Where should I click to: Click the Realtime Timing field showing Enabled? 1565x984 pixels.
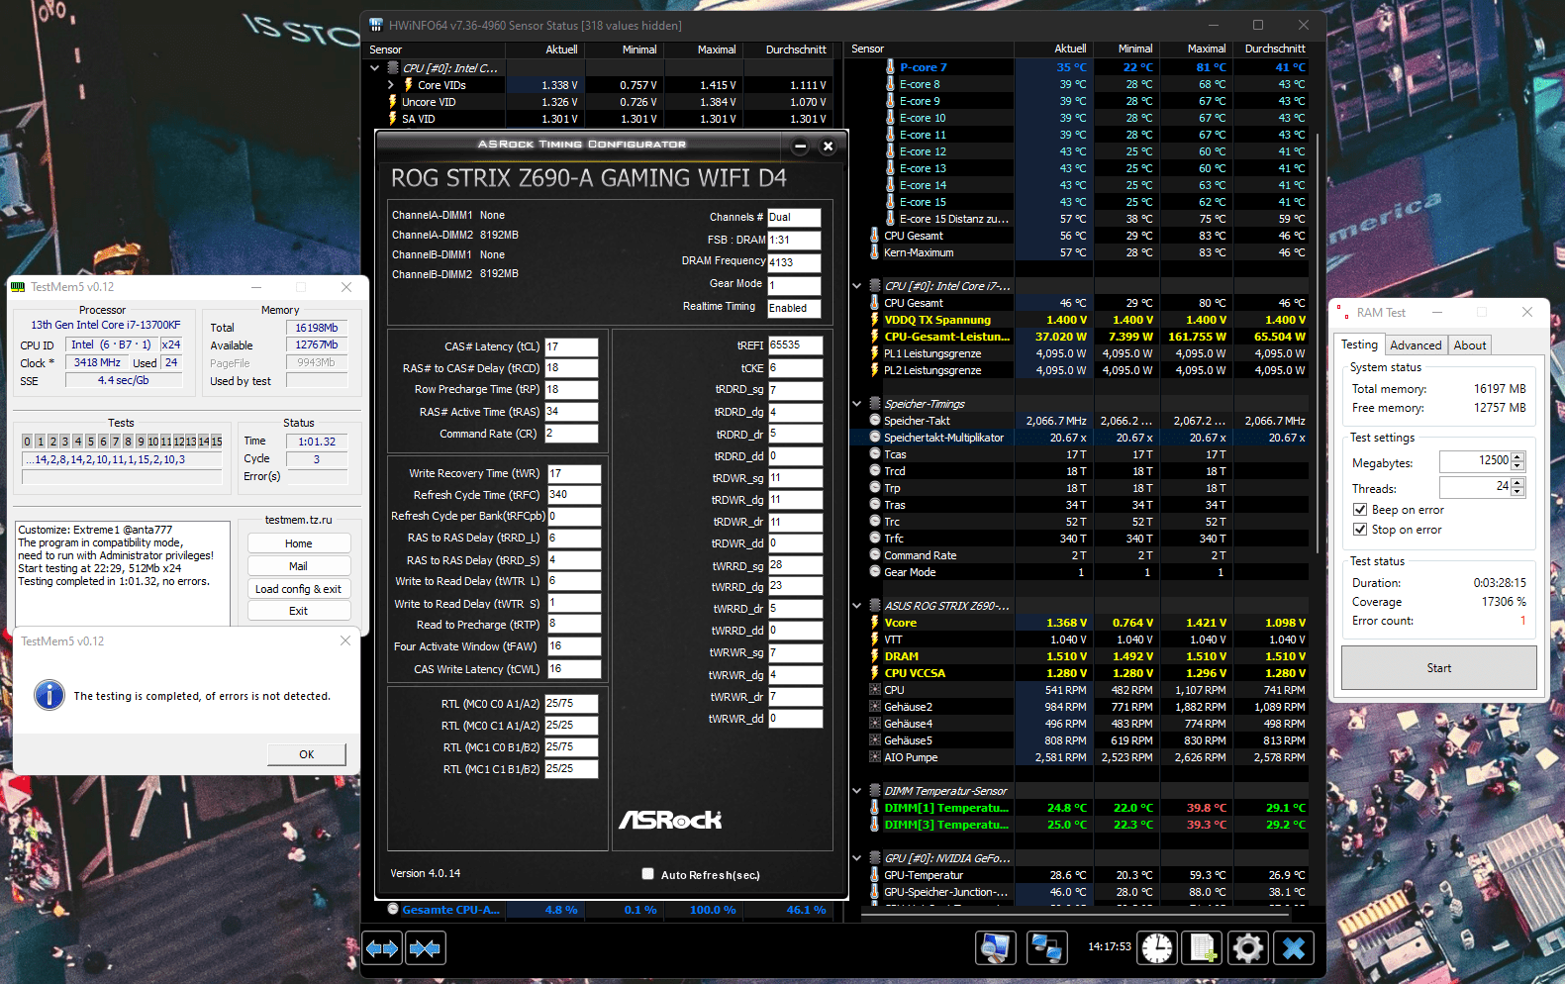[x=794, y=308]
